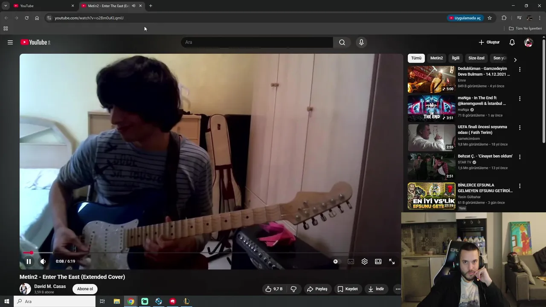Image resolution: width=546 pixels, height=307 pixels.
Task: Start voice search with microphone icon
Action: click(361, 42)
